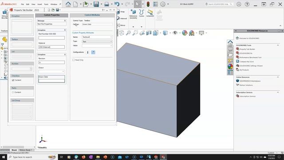Toggle the Read Only checkbox

[74, 60]
